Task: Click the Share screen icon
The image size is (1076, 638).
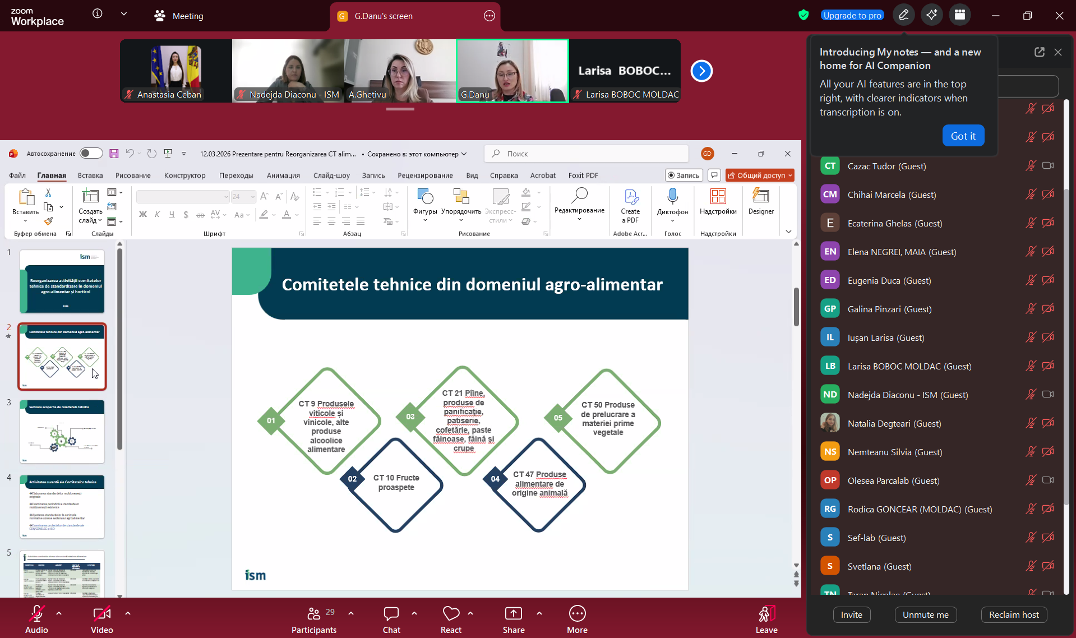Action: (x=513, y=614)
